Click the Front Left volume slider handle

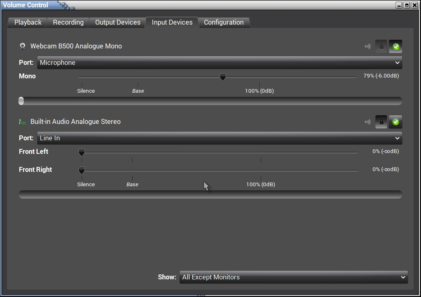coord(82,152)
